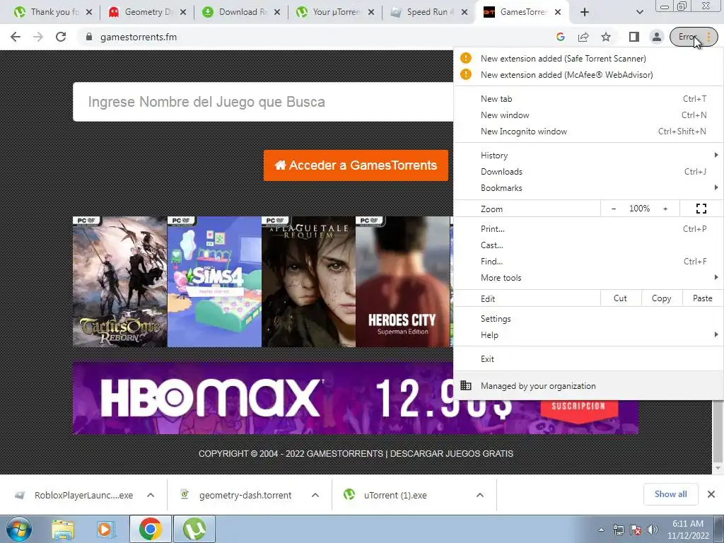Close the downloads bar
The width and height of the screenshot is (724, 543).
[x=711, y=494]
